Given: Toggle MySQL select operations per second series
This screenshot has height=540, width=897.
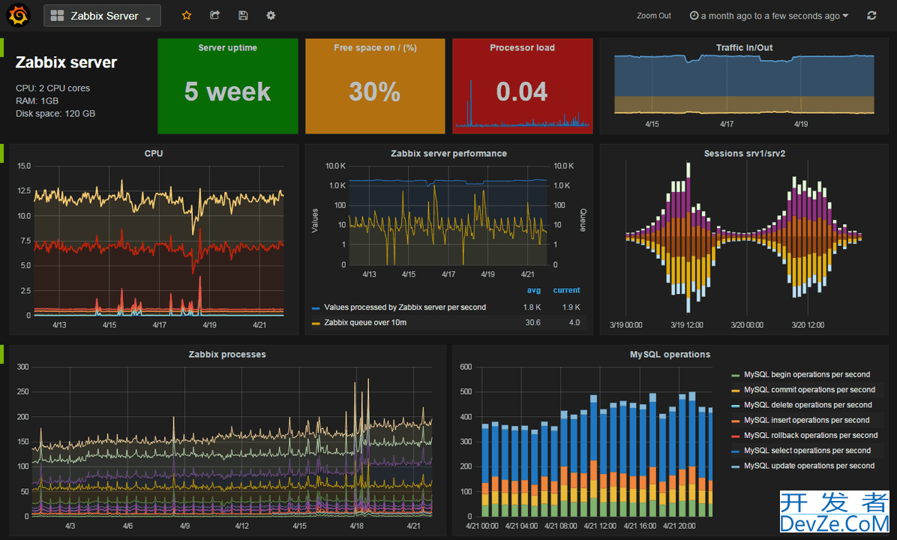Looking at the screenshot, I should tap(807, 451).
